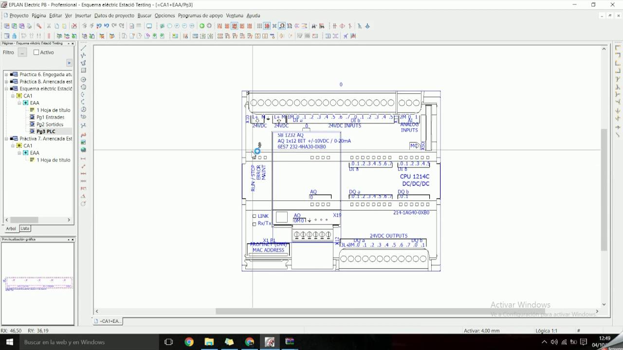Select the Rectangle drawing tool
Screen dimensions: 623x350
point(83,70)
